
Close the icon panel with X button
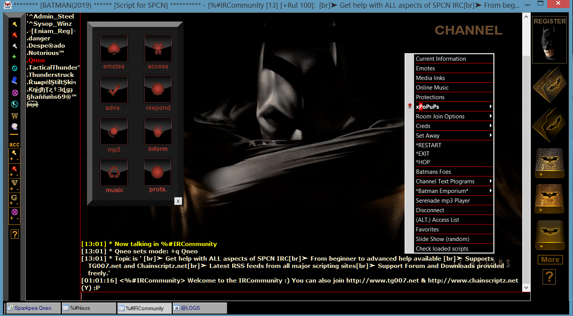[x=178, y=201]
